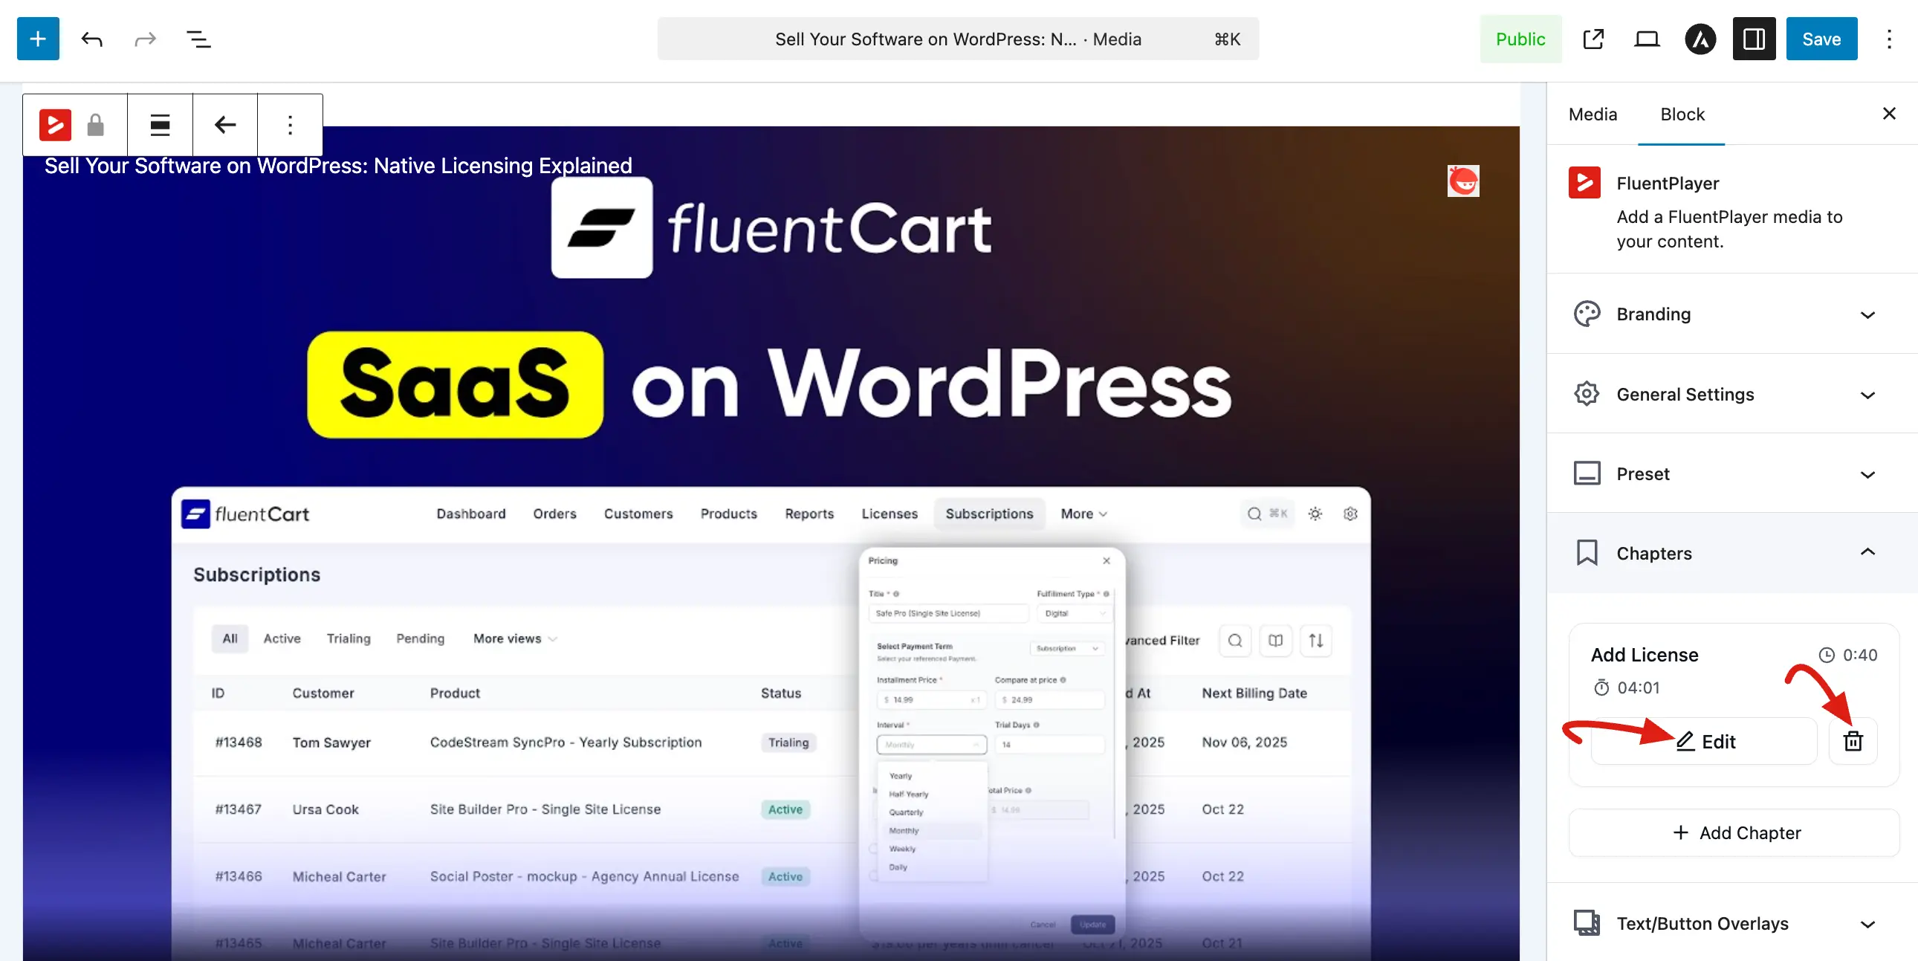
Task: Click the video title text overlay
Action: tap(338, 166)
